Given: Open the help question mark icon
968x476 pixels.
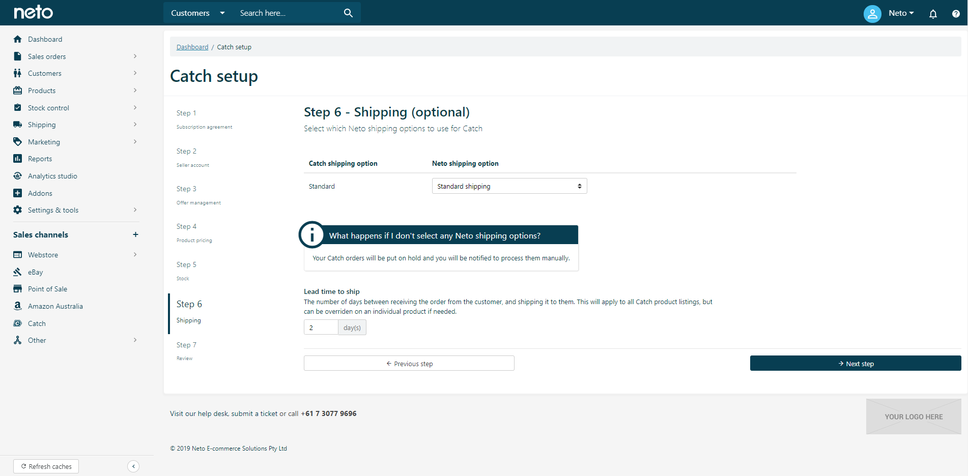Looking at the screenshot, I should click(x=956, y=14).
